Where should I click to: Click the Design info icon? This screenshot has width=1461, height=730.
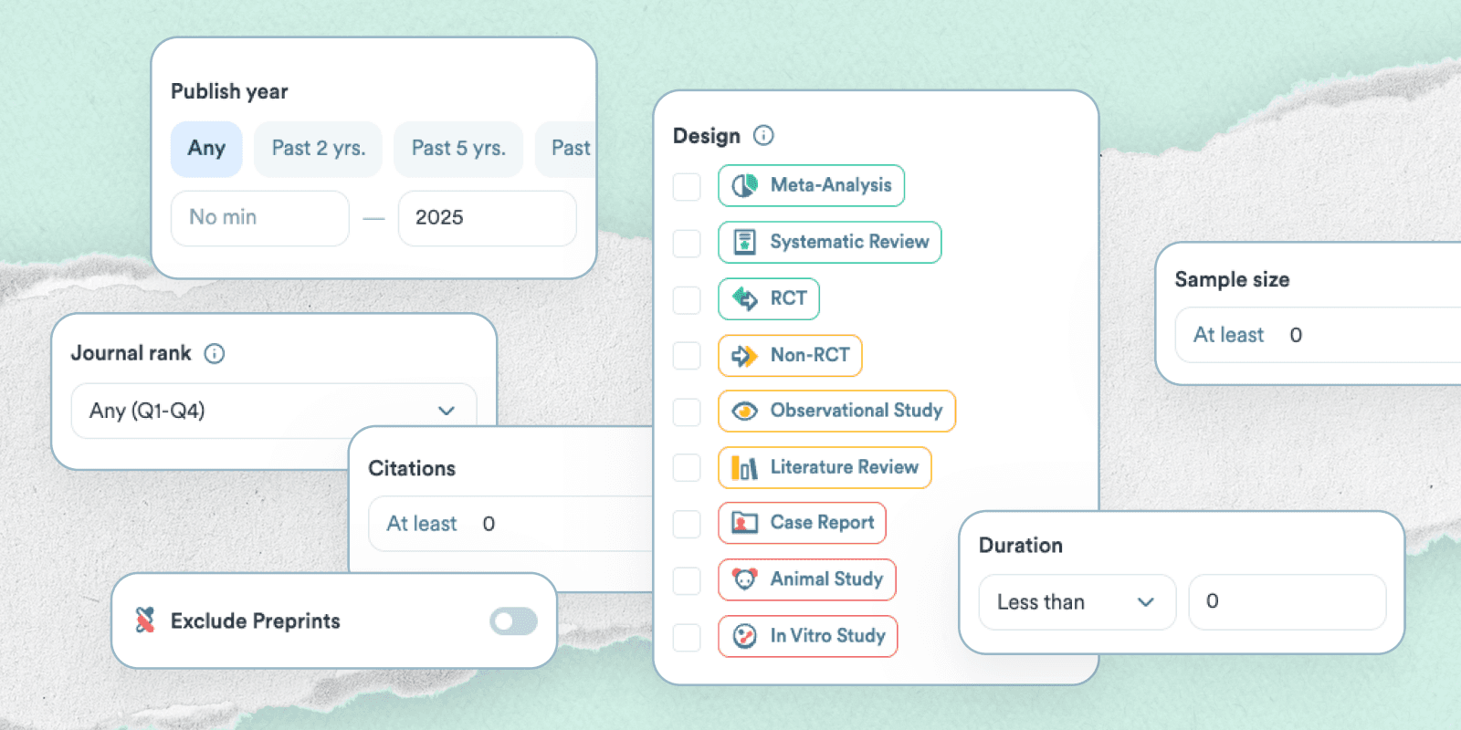(763, 136)
